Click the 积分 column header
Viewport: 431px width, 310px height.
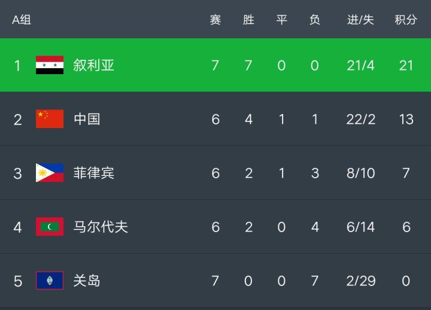click(x=406, y=20)
